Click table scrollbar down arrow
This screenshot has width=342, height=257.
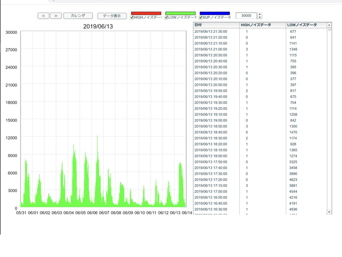329,212
